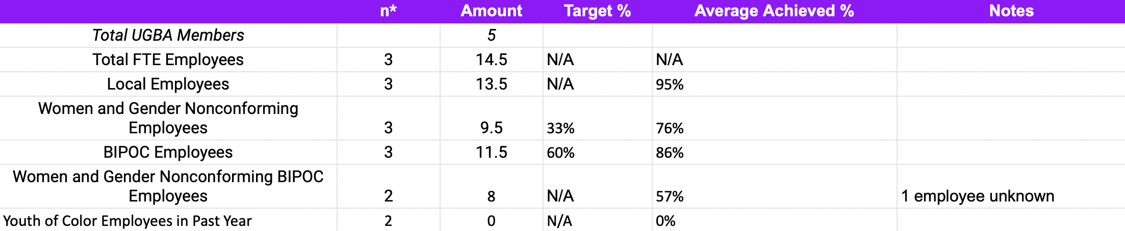Select the "Local Employees" row label

(x=168, y=84)
